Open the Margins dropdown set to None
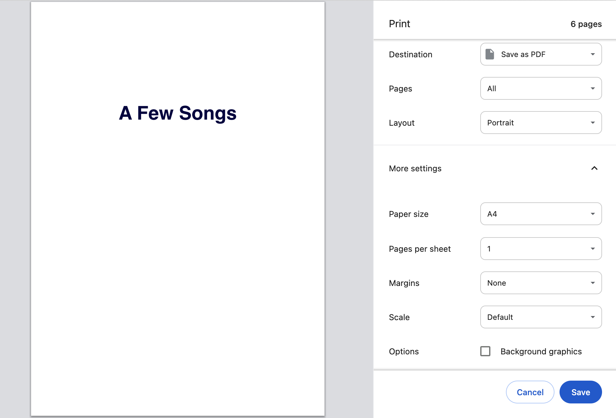The height and width of the screenshot is (418, 616). [541, 283]
